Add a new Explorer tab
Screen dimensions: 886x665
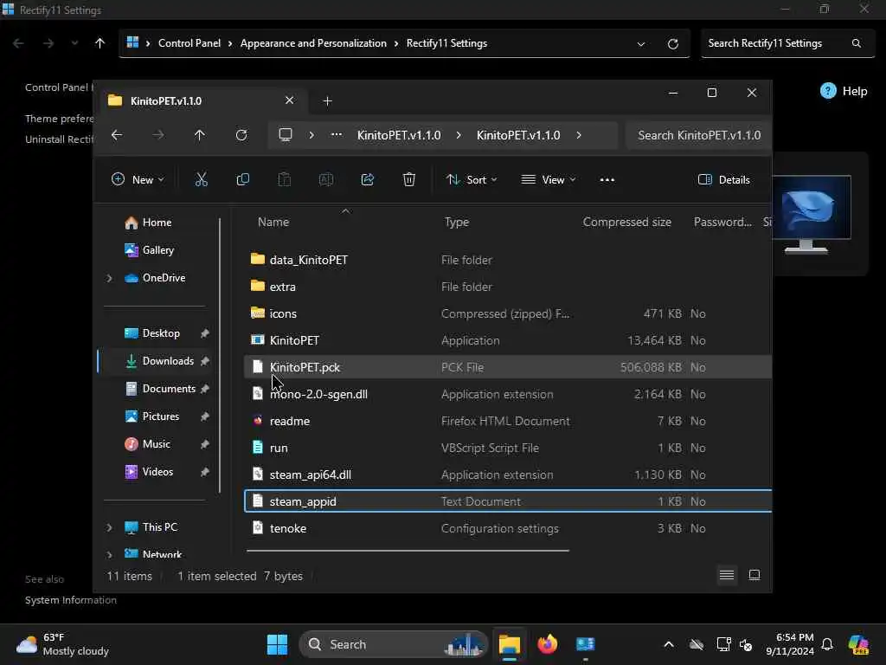(x=327, y=101)
